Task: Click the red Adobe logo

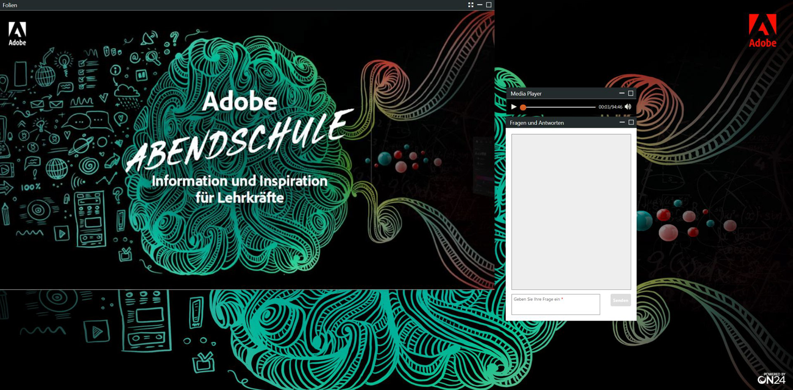Action: pyautogui.click(x=762, y=31)
